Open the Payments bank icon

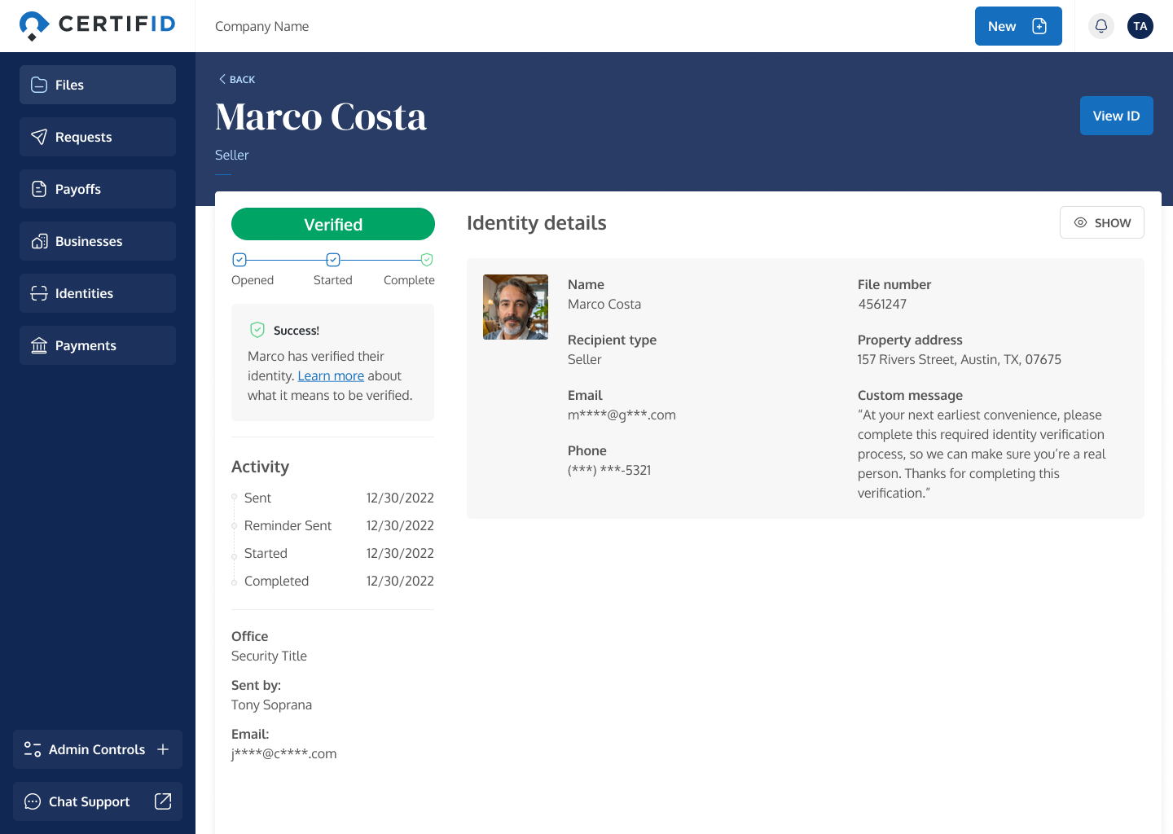(x=38, y=345)
